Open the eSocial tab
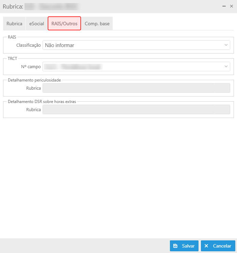 tap(36, 24)
